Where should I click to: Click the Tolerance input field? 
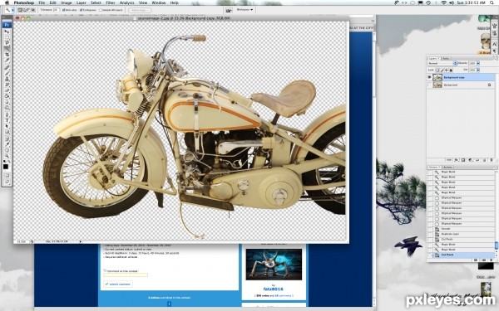[x=57, y=10]
